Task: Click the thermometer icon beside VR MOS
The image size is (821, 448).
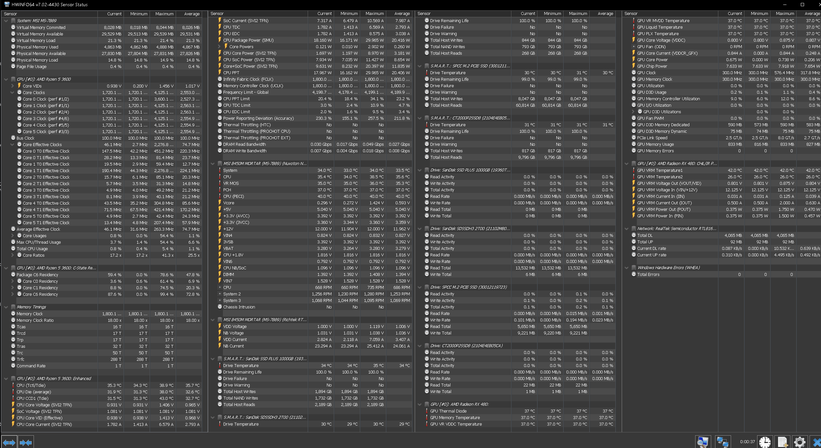Action: (220, 183)
